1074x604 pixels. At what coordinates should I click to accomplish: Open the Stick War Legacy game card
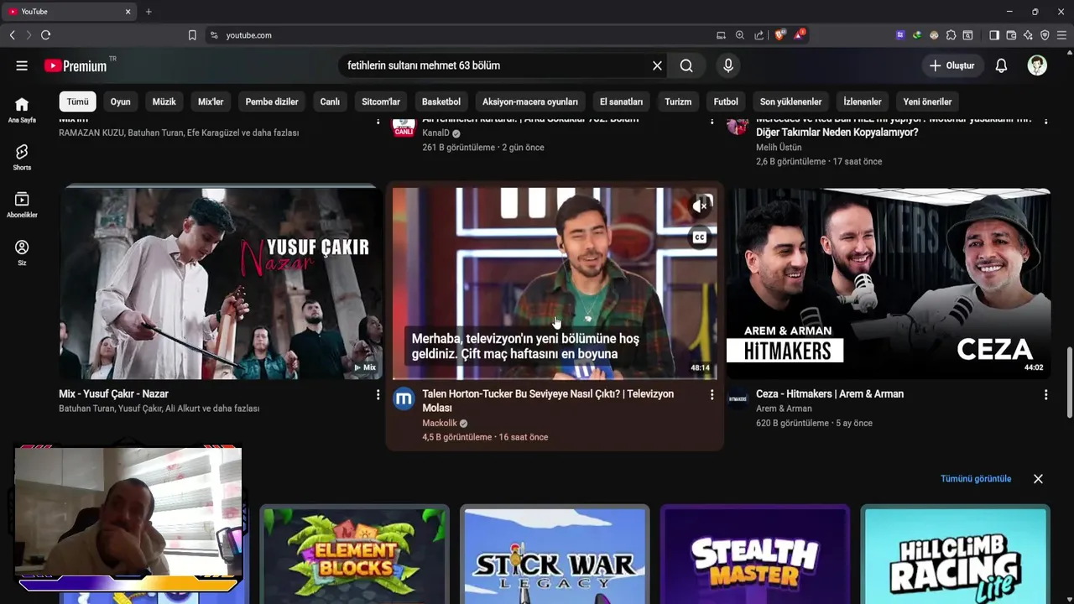point(555,555)
